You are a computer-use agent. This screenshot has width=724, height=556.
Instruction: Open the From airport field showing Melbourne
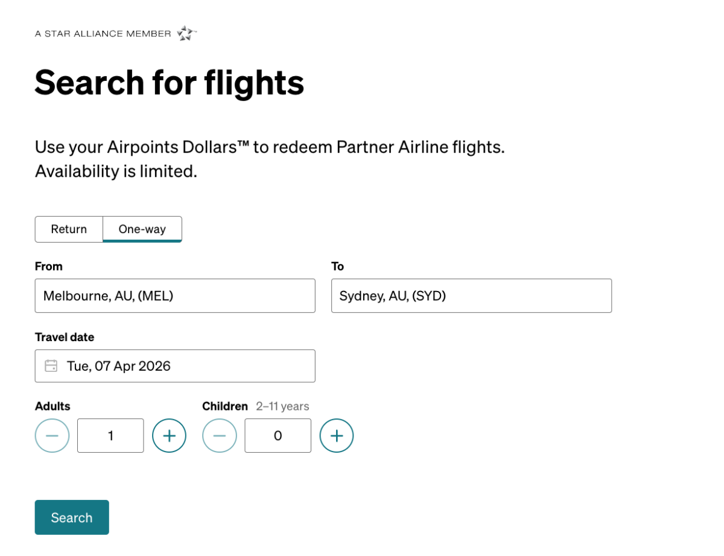point(175,296)
